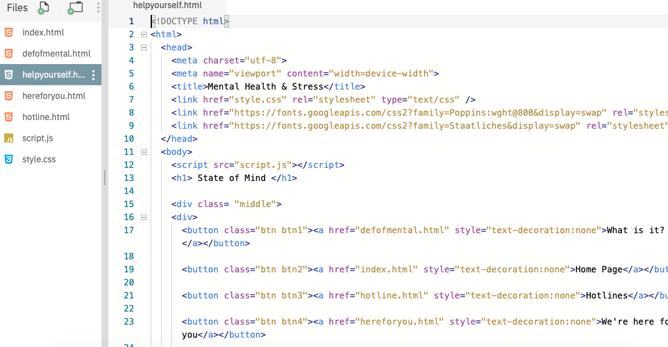Collapse the head section on line 3
This screenshot has height=347, width=668.
[x=144, y=48]
